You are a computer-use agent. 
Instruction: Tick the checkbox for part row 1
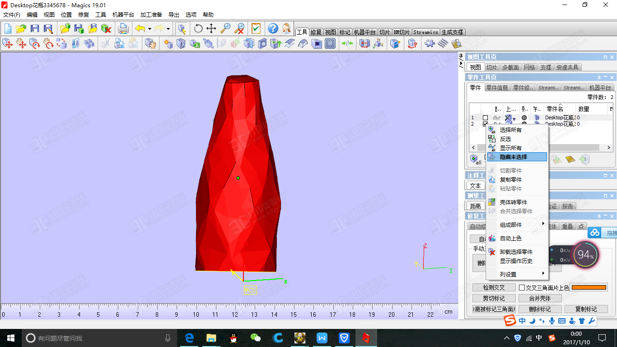[x=485, y=117]
